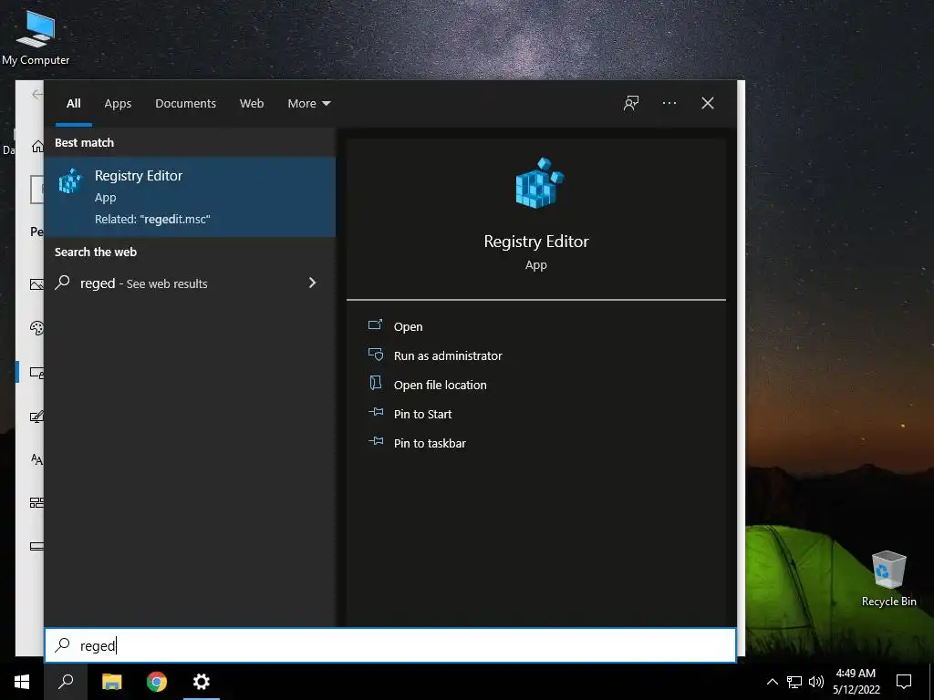Open the clock showing 4:49 AM
Screen dimensions: 934x700
pyautogui.click(x=856, y=682)
